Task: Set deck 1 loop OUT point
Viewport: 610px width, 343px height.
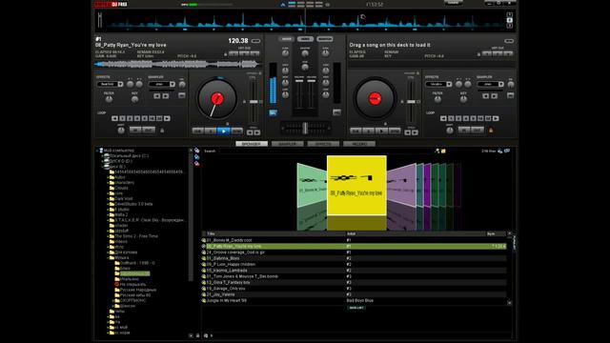Action: coord(149,130)
